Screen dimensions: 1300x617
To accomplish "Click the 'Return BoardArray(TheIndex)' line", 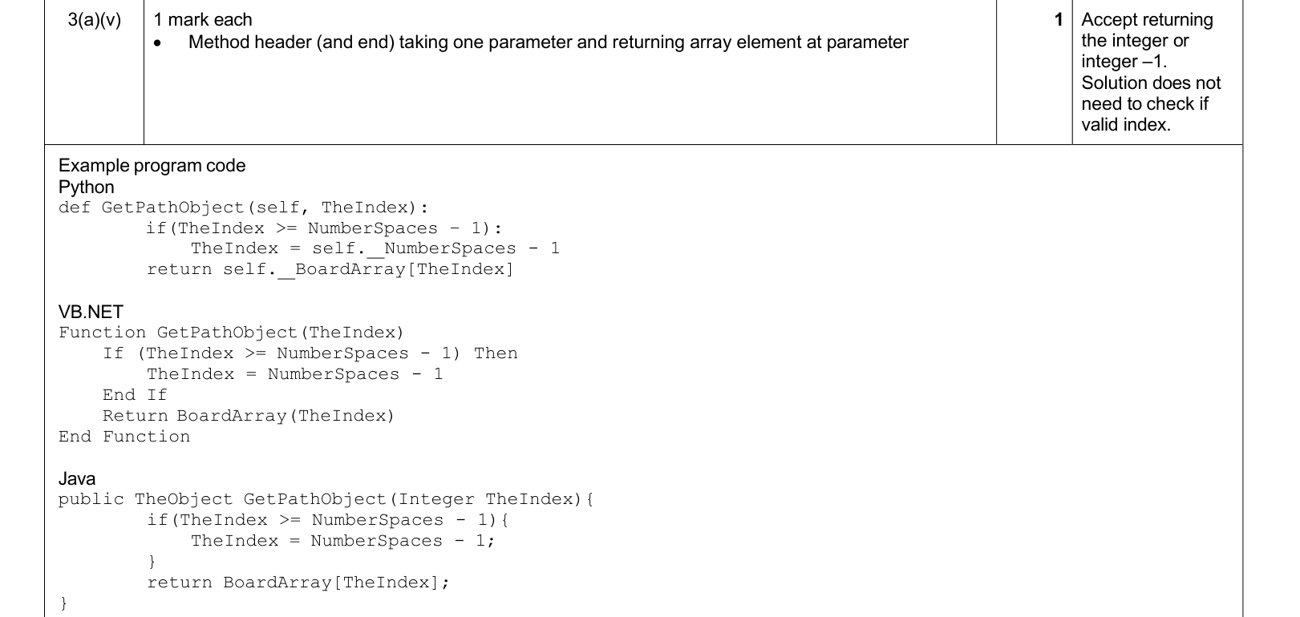I will 249,416.
